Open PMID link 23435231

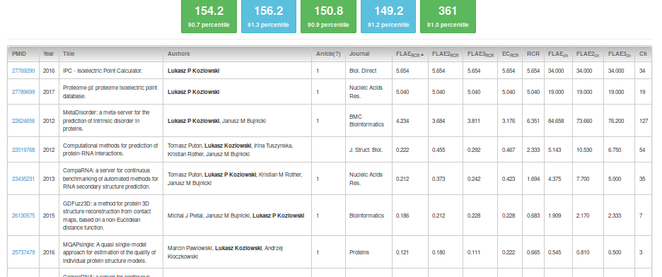23,179
